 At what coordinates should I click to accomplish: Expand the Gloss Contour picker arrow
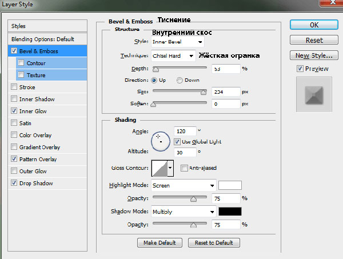[x=170, y=168]
